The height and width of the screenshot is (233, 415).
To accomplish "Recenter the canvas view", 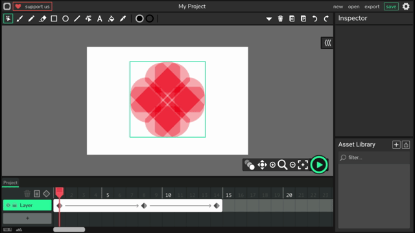I will point(303,165).
